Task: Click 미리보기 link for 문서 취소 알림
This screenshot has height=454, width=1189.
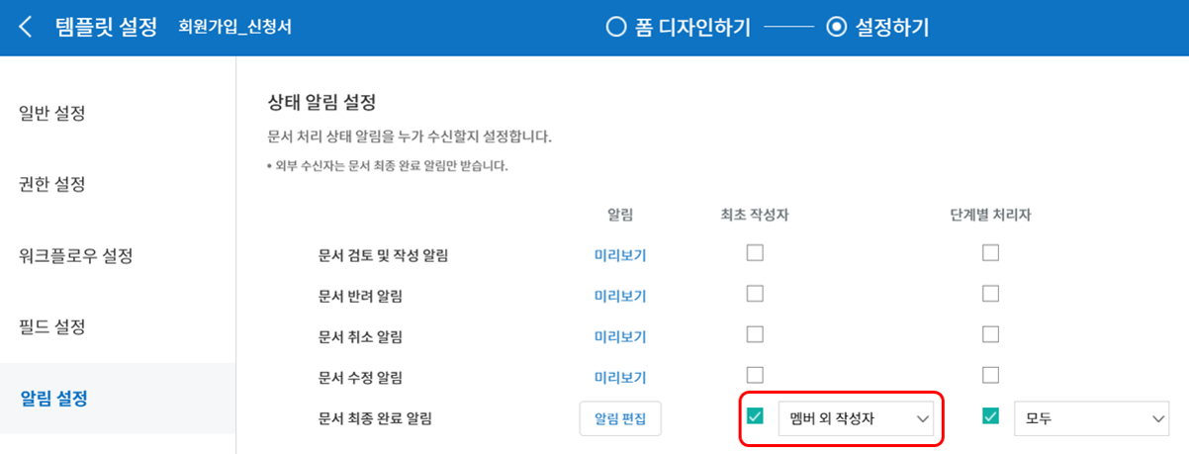Action: [619, 336]
